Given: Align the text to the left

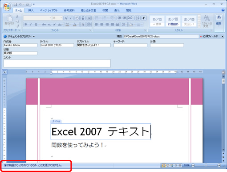Looking at the screenshot, I should (x=97, y=24).
